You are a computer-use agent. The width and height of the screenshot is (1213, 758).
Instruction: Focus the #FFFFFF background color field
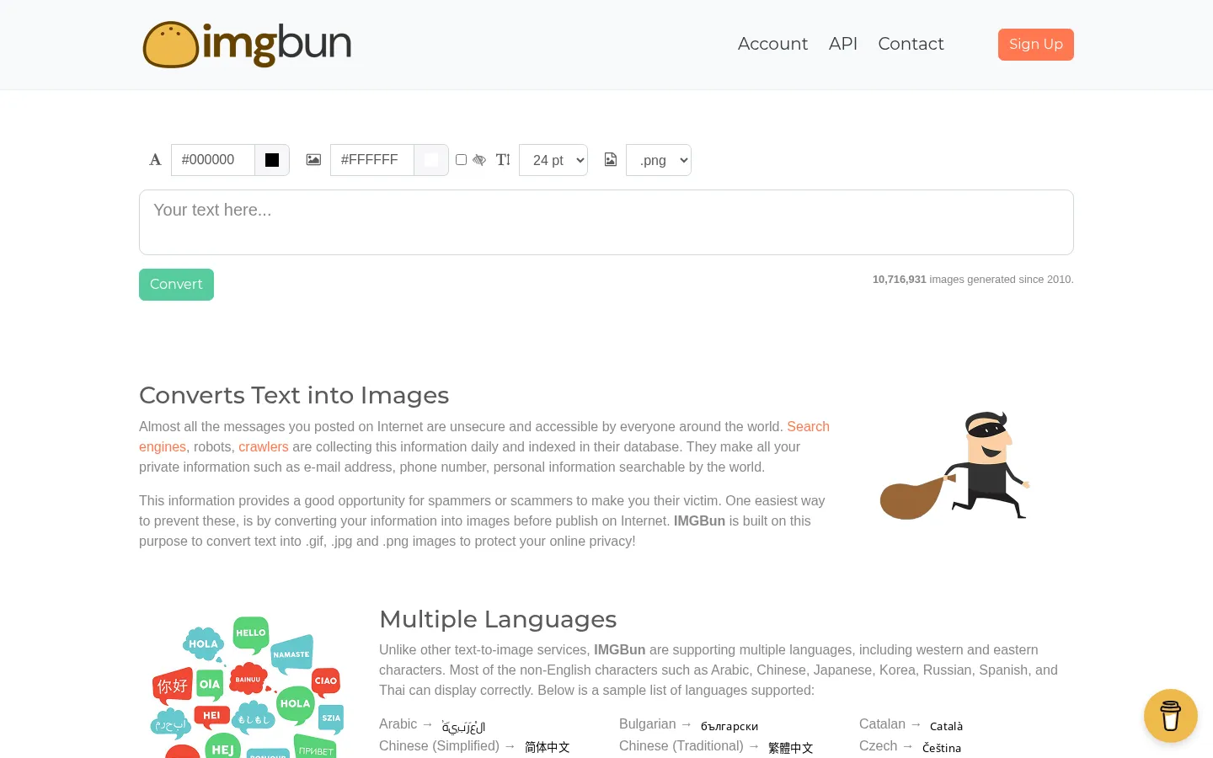coord(372,160)
